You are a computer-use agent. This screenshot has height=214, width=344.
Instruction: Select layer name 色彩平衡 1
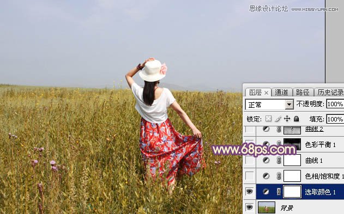click(321, 144)
